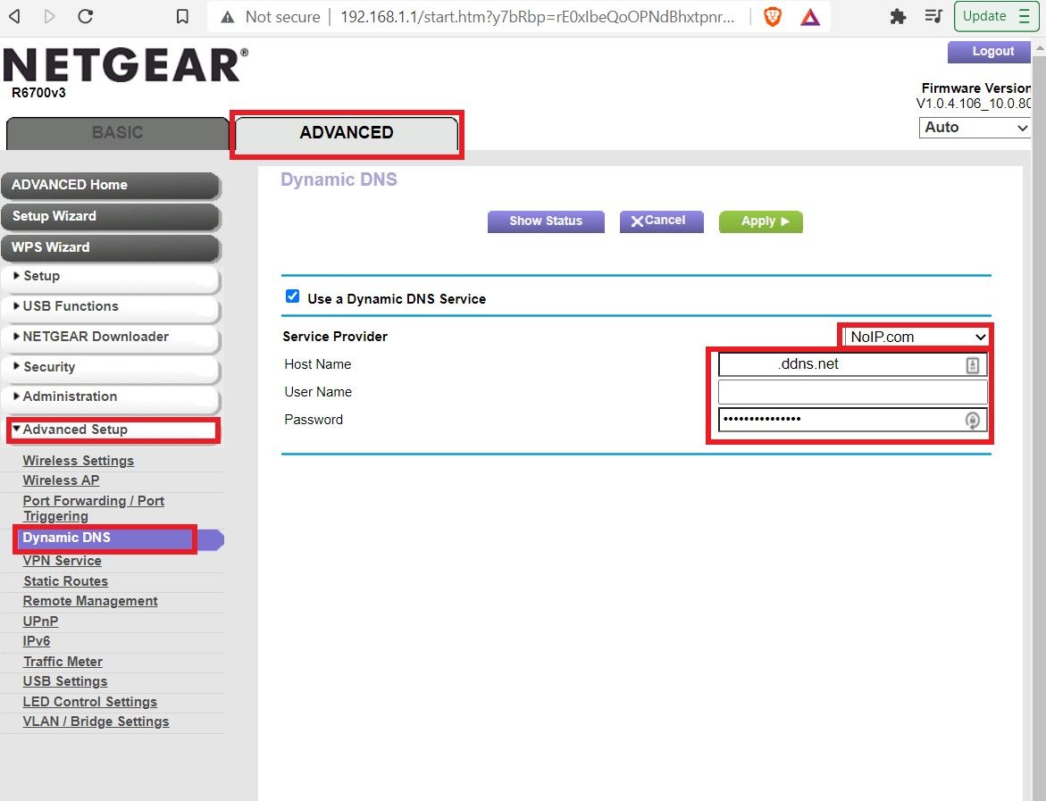Open the WPS Wizard

pyautogui.click(x=111, y=247)
